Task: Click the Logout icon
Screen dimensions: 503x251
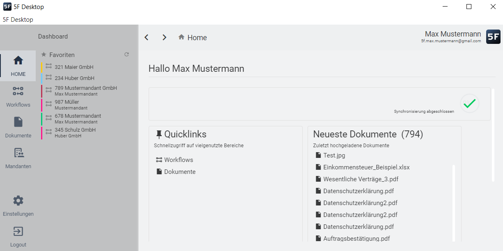Action: click(x=18, y=231)
